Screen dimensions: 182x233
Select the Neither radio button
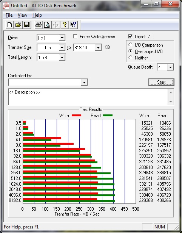tap(131, 58)
